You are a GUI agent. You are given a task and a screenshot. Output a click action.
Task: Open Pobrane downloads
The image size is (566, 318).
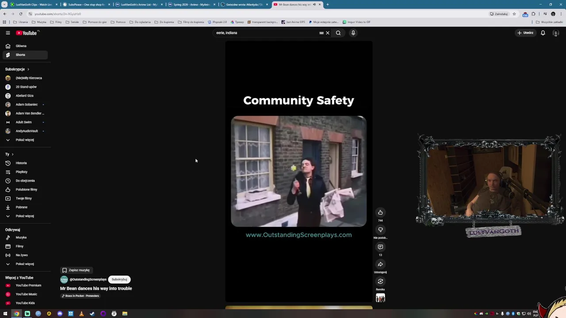coord(25,207)
